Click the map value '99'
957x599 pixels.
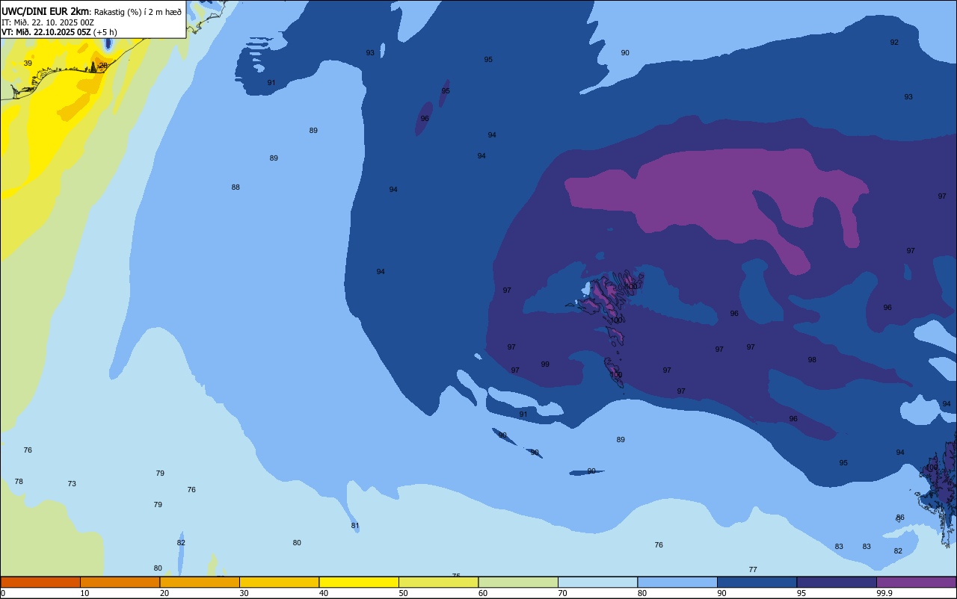pos(545,364)
